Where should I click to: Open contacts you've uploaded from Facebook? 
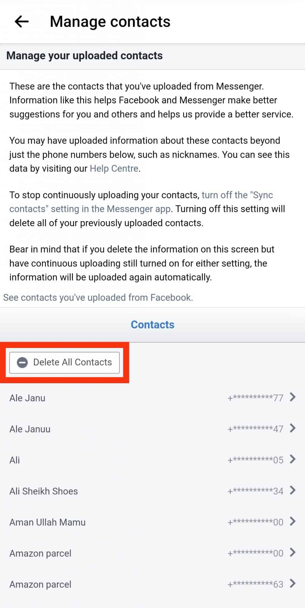[98, 297]
